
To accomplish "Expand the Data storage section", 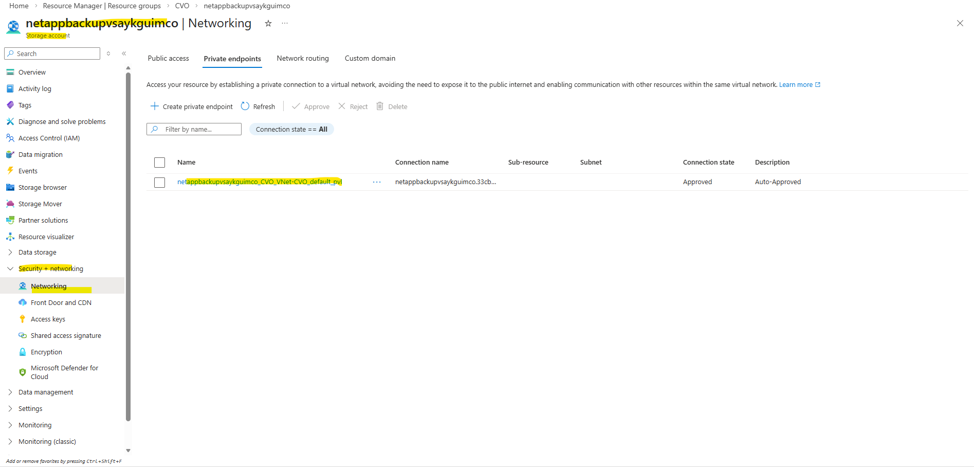I will 10,252.
